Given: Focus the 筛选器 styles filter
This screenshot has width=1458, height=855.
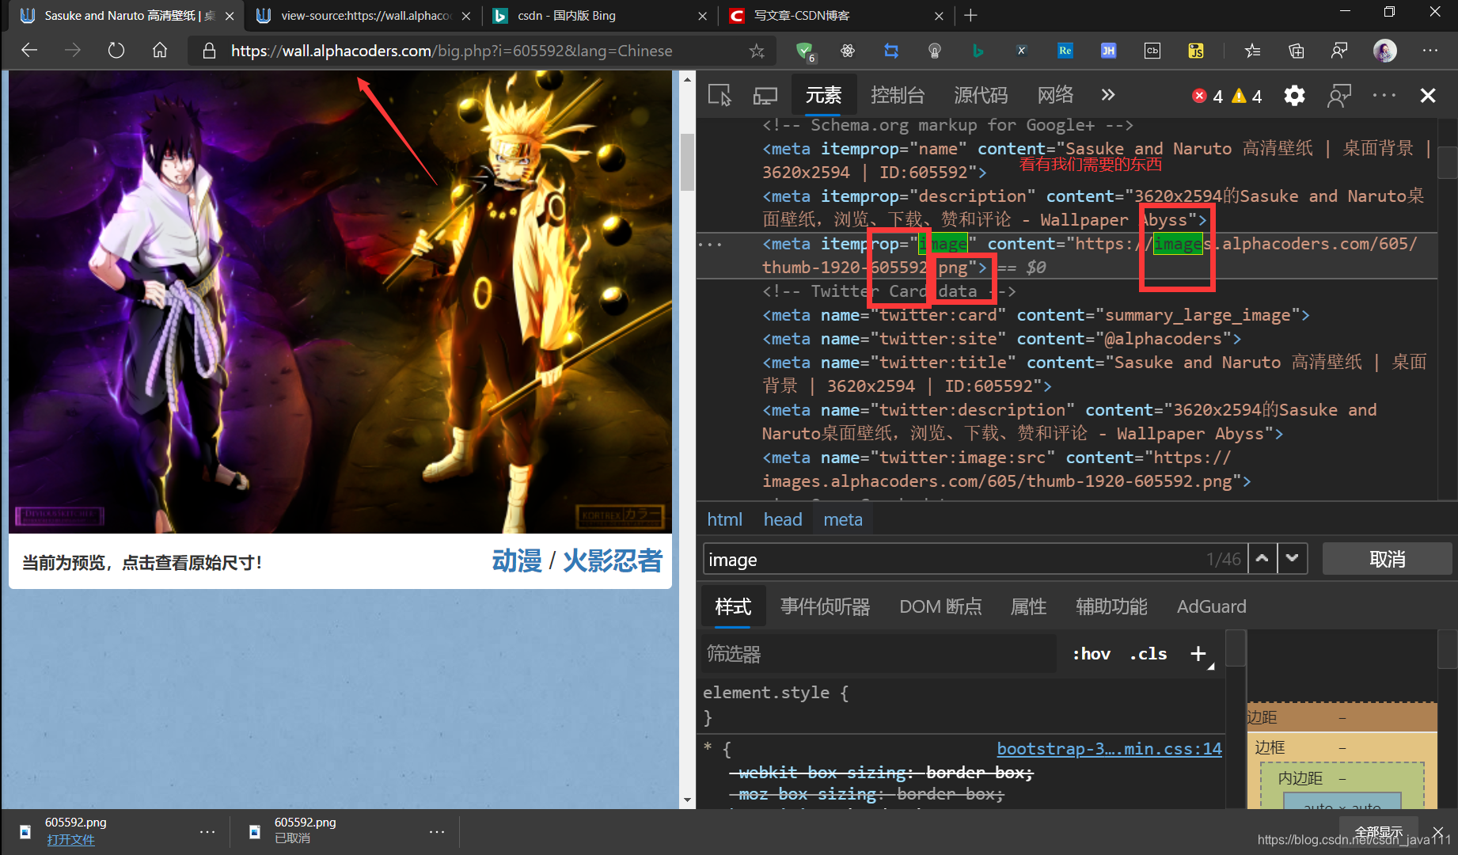Looking at the screenshot, I should (x=879, y=654).
